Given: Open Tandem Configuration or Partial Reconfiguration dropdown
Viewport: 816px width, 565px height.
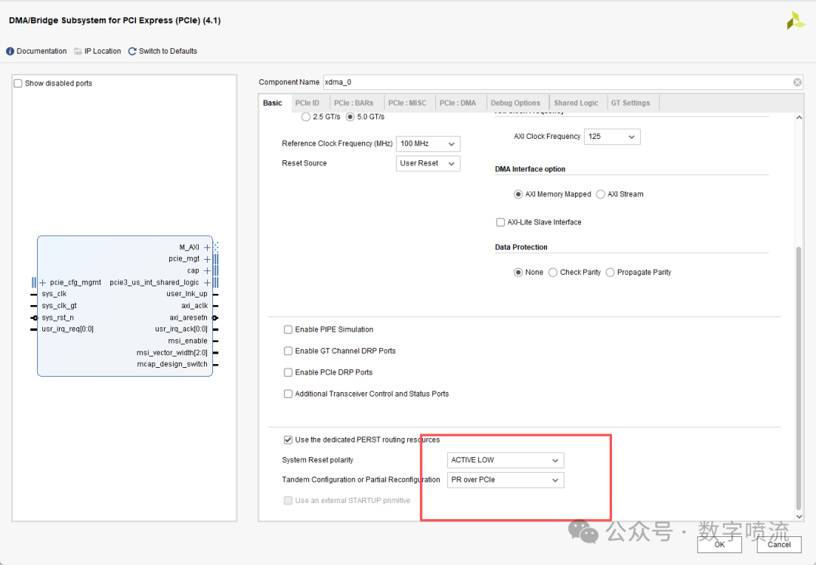Looking at the screenshot, I should pos(505,480).
